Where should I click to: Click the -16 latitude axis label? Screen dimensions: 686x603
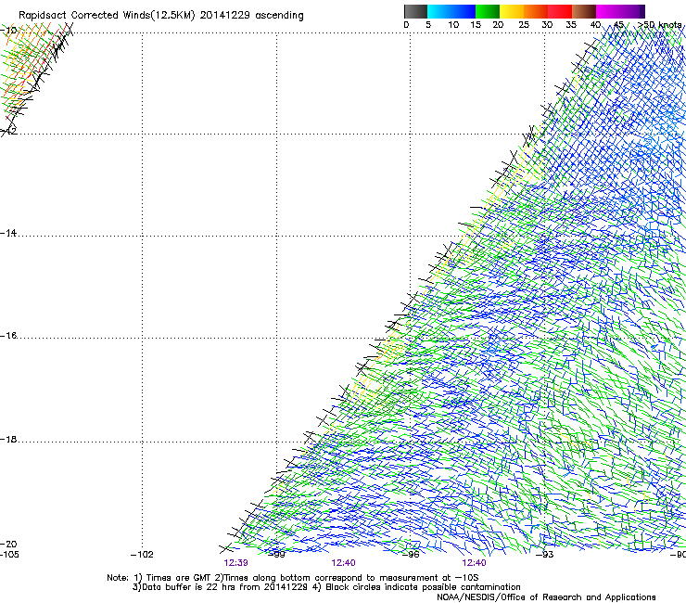pos(8,336)
